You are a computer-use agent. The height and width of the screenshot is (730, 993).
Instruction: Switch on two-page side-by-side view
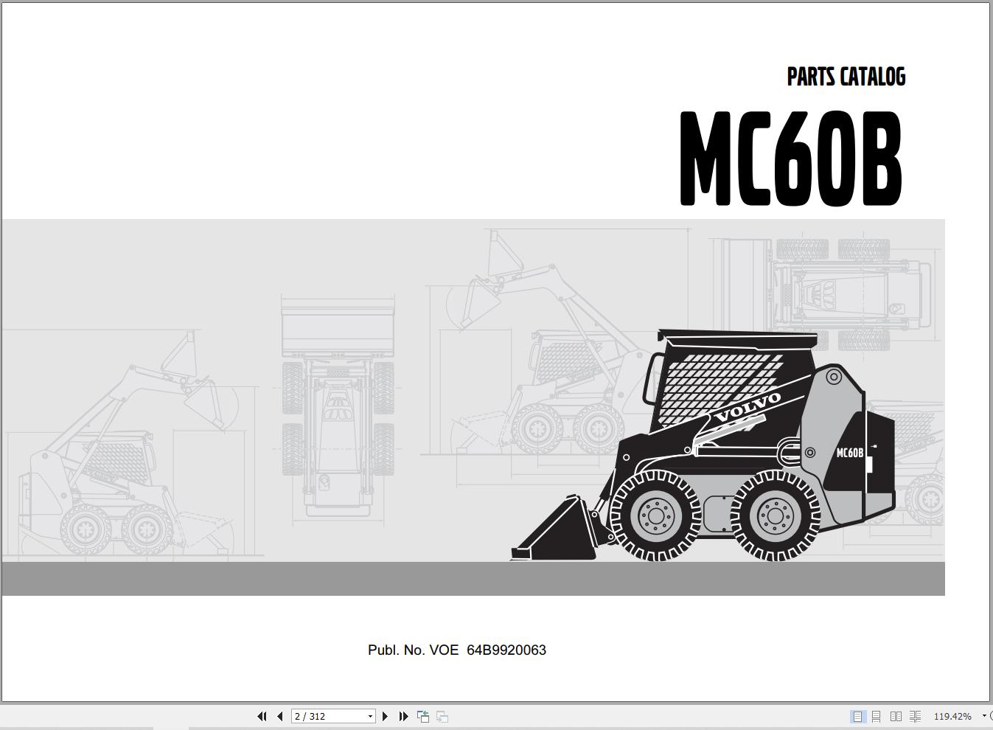(896, 716)
